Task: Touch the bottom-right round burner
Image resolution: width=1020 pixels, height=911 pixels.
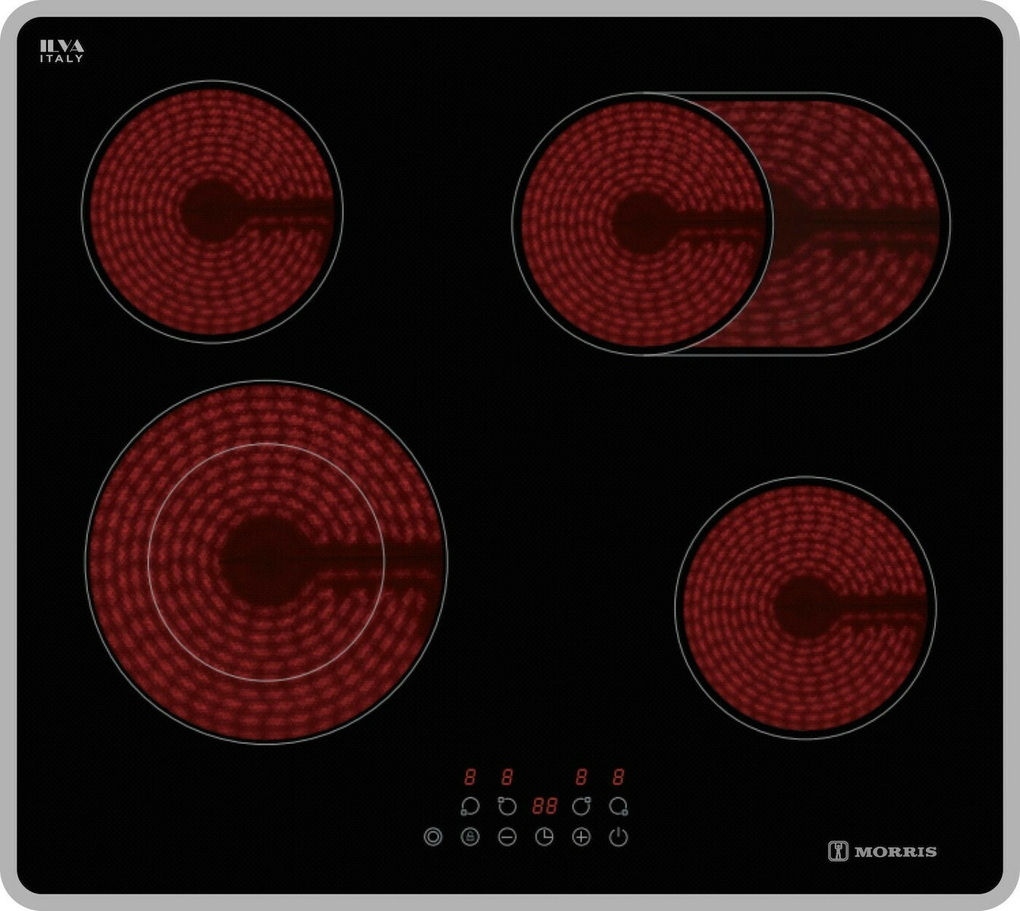Action: click(804, 607)
